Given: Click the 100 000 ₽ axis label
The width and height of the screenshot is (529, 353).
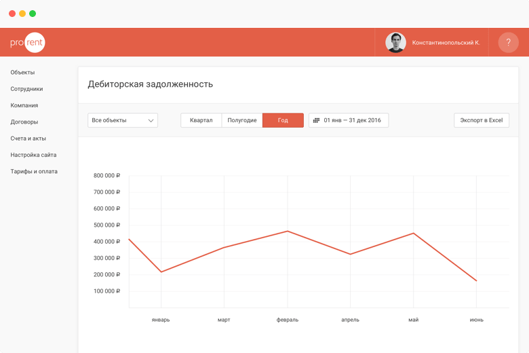Looking at the screenshot, I should [x=107, y=291].
